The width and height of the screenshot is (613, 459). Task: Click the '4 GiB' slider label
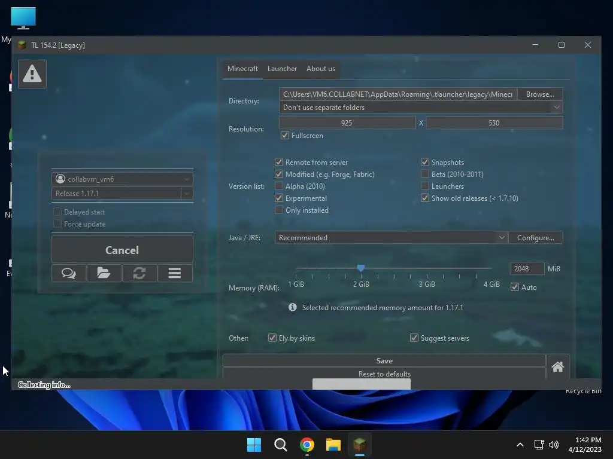491,284
